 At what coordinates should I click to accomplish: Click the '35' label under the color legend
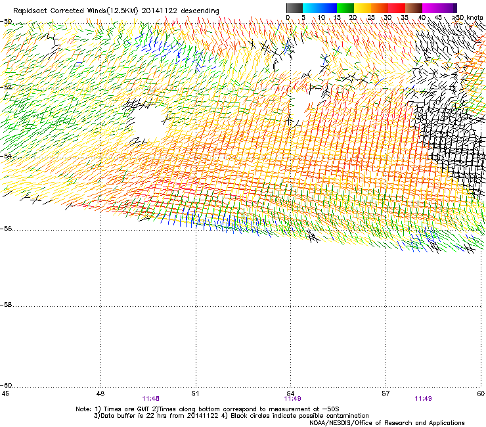(405, 17)
